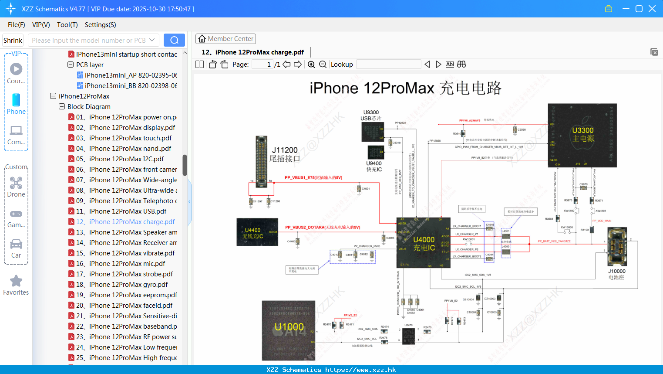Open iPhone13mini_AP 820-02395 PCB file
Viewport: 663px width, 374px height.
[x=127, y=75]
